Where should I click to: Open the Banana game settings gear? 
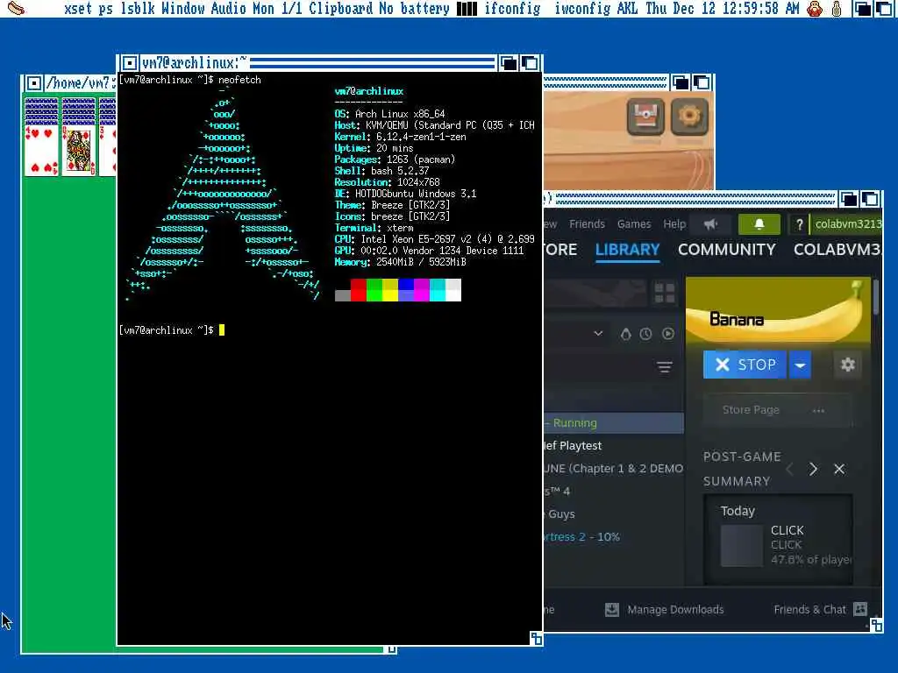tap(848, 365)
